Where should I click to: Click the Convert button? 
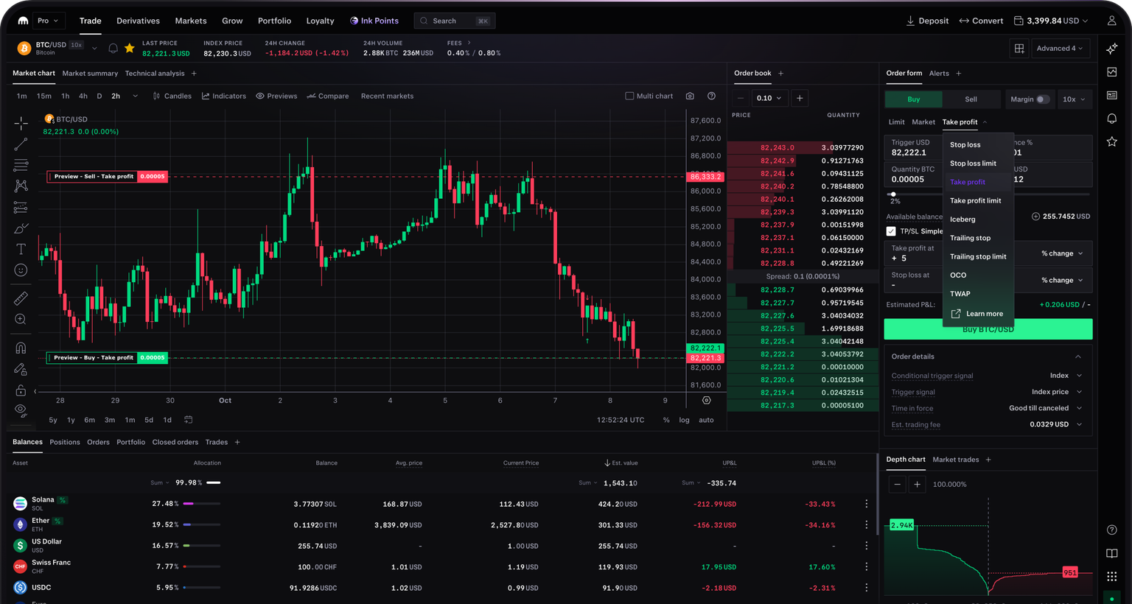point(981,21)
